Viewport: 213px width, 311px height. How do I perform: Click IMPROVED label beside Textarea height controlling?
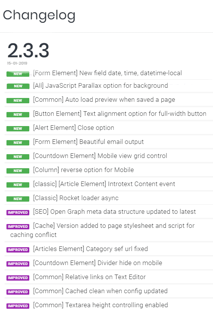[18, 306]
